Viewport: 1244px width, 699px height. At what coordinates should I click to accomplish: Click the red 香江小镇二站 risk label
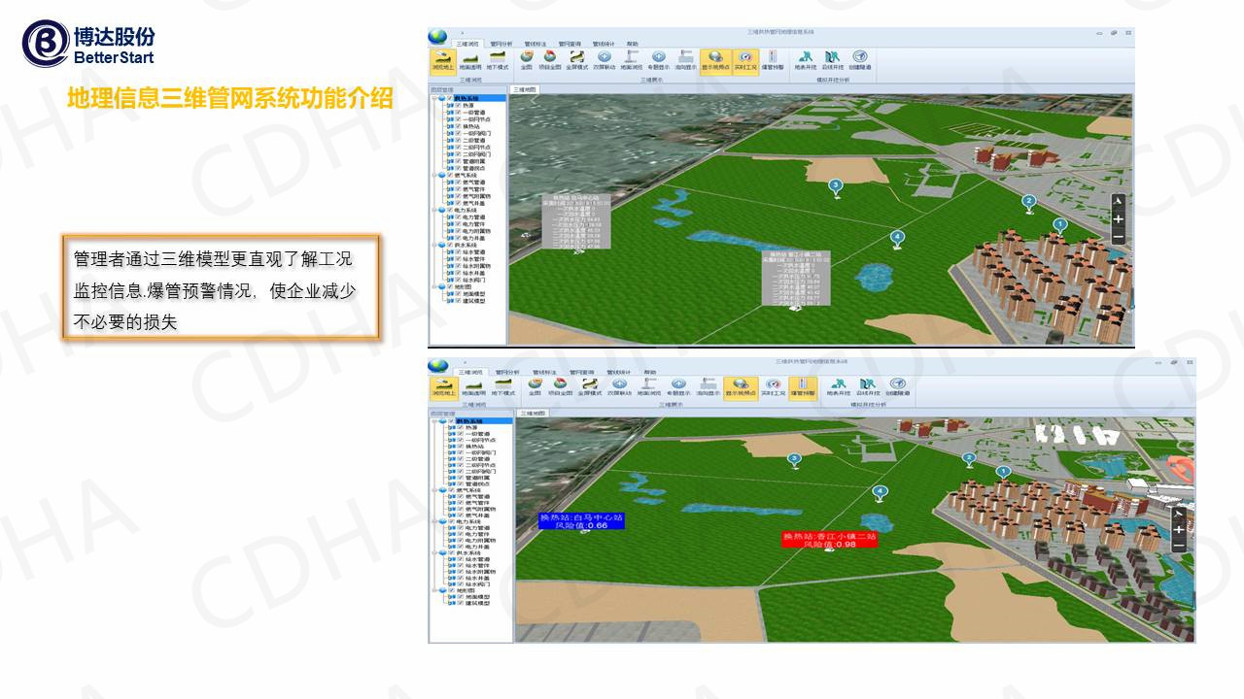pyautogui.click(x=830, y=540)
